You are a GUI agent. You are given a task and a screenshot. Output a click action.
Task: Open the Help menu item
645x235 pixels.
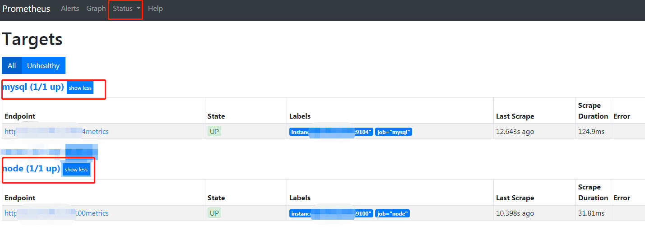[x=155, y=9]
